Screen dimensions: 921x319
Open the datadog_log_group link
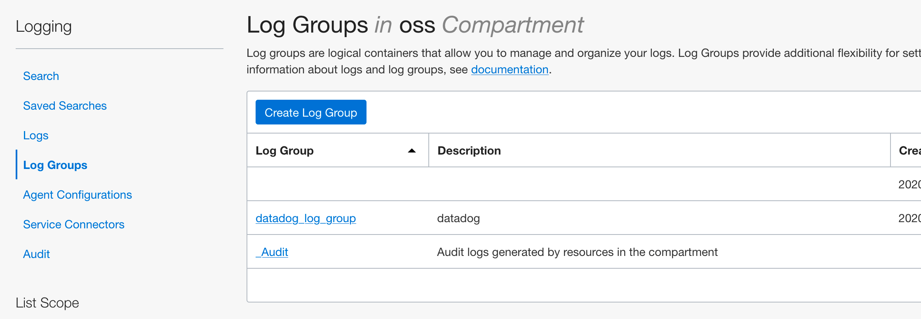tap(305, 218)
